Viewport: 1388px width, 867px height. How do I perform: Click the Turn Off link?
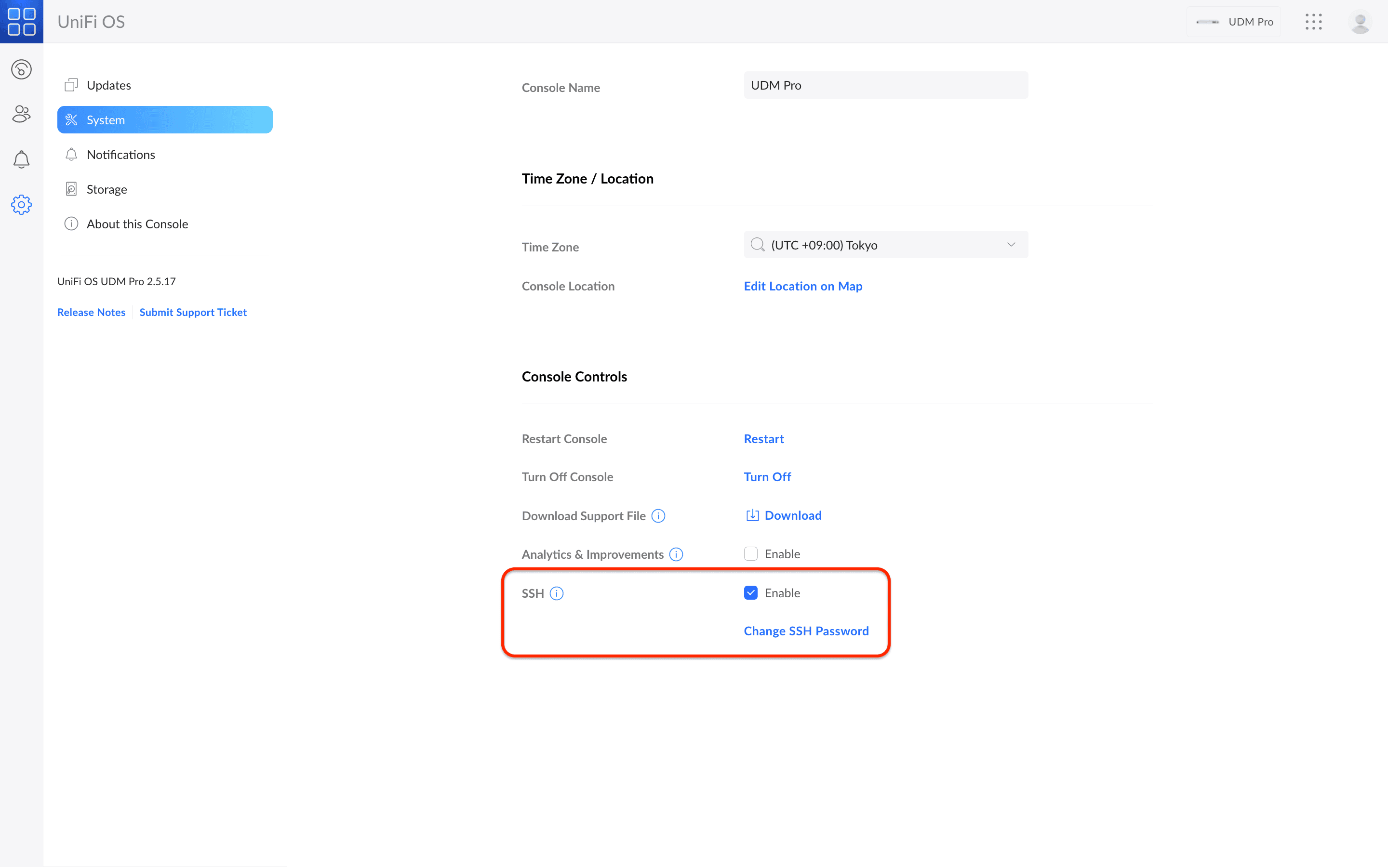767,477
